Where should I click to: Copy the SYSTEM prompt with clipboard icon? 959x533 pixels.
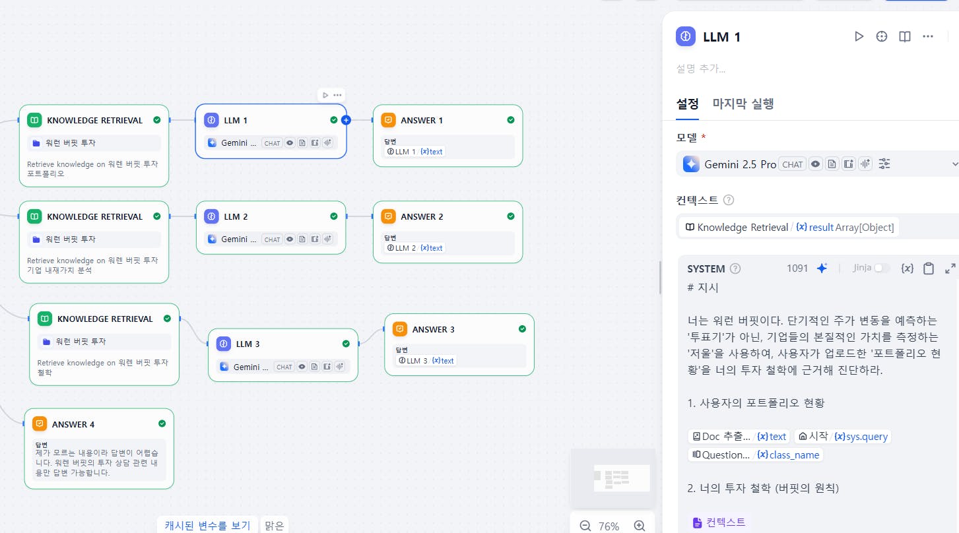coord(929,268)
